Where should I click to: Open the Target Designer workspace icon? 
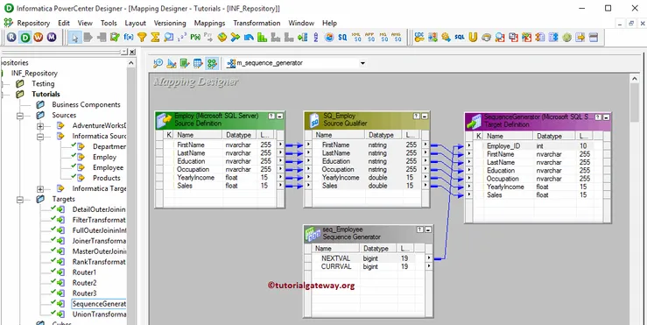coord(172,63)
